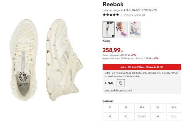The image size is (188, 125).
Task: Click envelope icon on size 42
Action: pyautogui.click(x=172, y=117)
